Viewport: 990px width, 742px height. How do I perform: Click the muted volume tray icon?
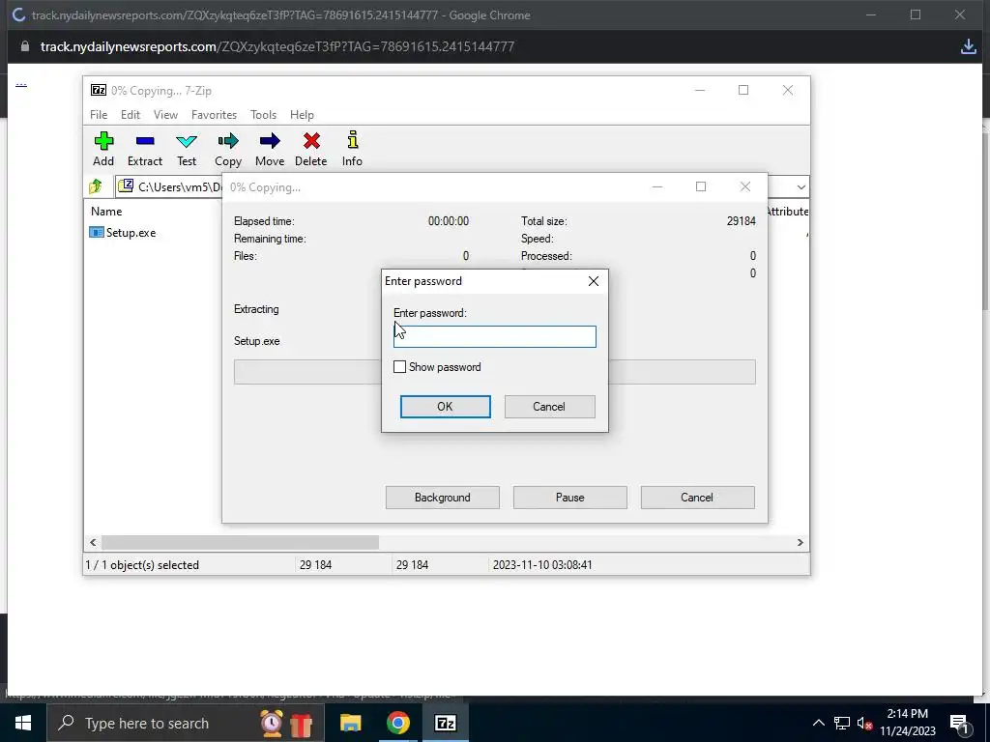click(x=864, y=724)
